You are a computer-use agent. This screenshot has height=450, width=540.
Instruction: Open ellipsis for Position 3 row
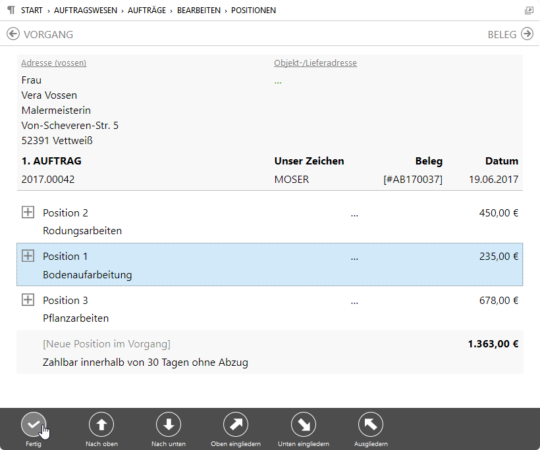354,301
